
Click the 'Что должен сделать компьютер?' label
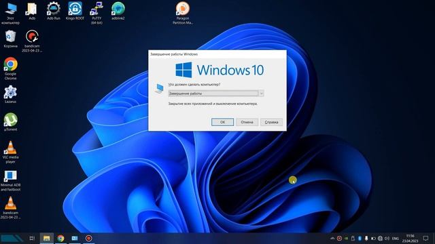[x=194, y=85]
